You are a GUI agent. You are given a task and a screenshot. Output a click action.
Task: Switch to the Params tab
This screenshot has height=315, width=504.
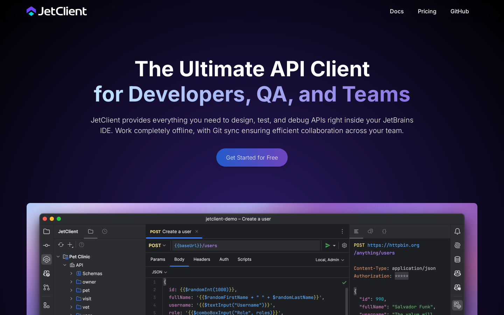pos(158,259)
